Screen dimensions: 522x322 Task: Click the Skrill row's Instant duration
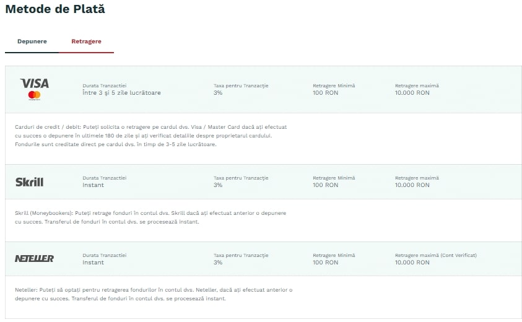[94, 185]
